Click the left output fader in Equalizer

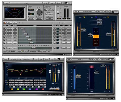coord(50,72)
